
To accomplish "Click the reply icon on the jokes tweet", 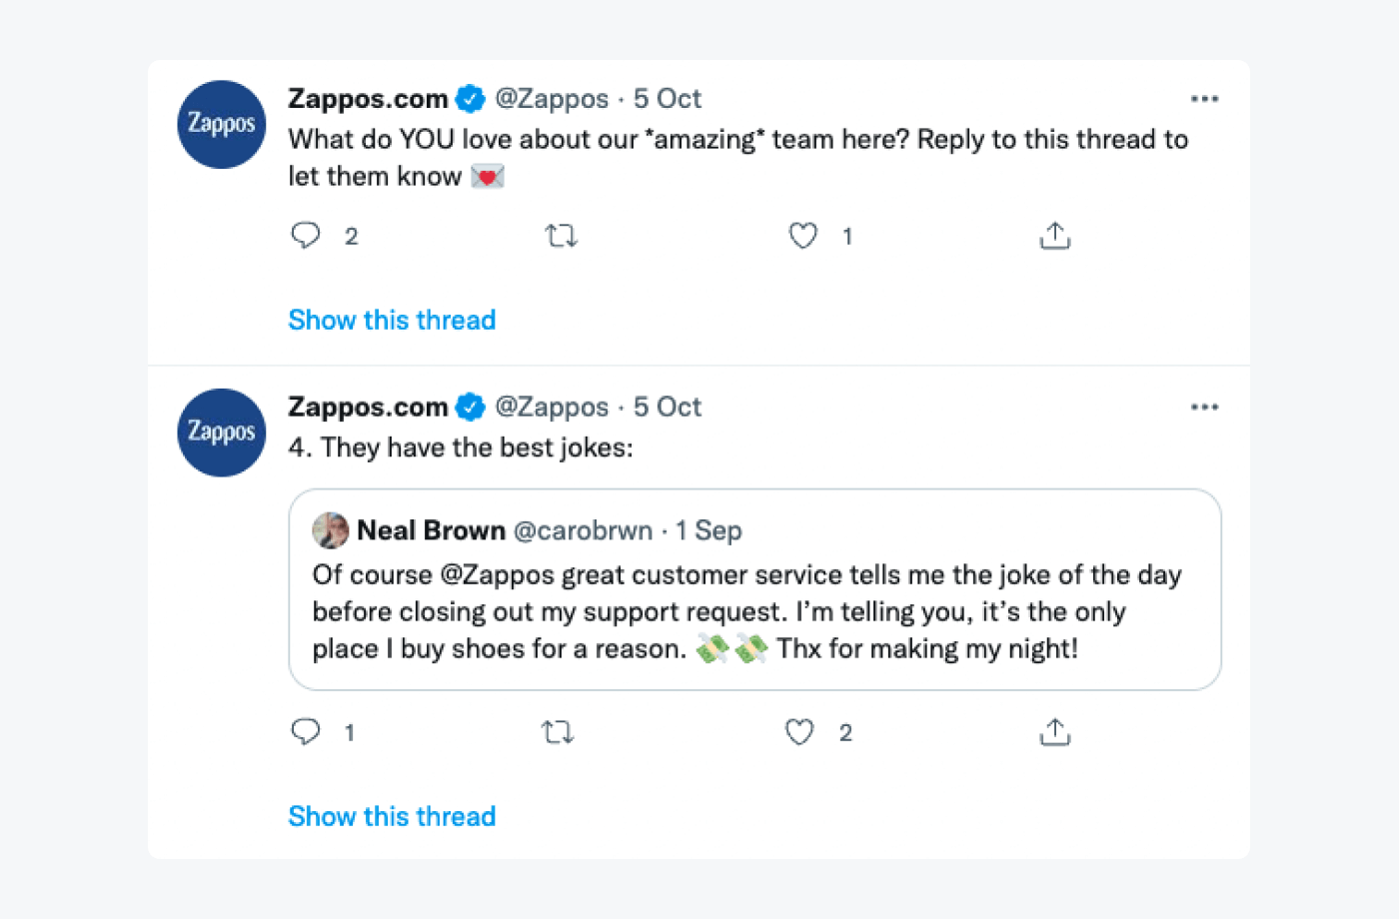I will click(306, 732).
